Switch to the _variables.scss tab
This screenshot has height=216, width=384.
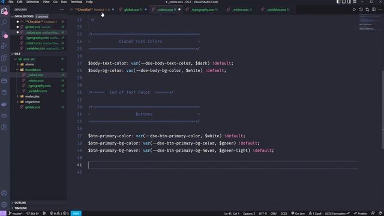277,10
